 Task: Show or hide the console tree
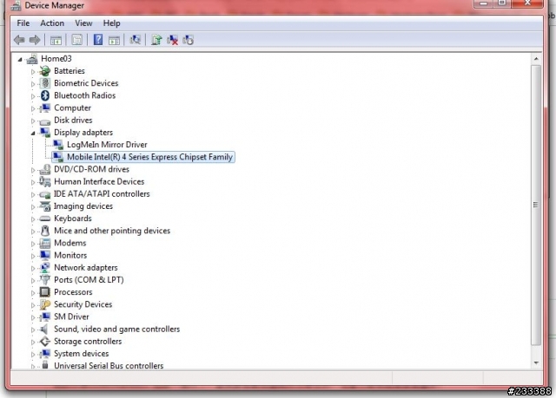pos(56,41)
